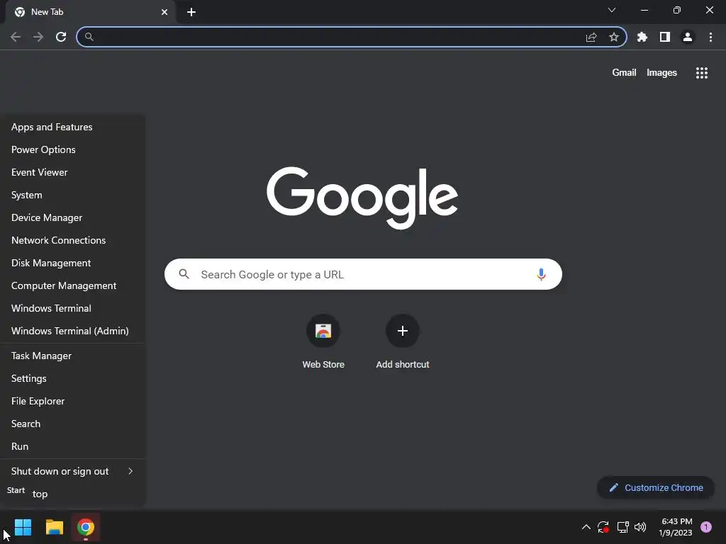This screenshot has width=726, height=544.
Task: Click the Add shortcut plus icon
Action: tap(403, 331)
